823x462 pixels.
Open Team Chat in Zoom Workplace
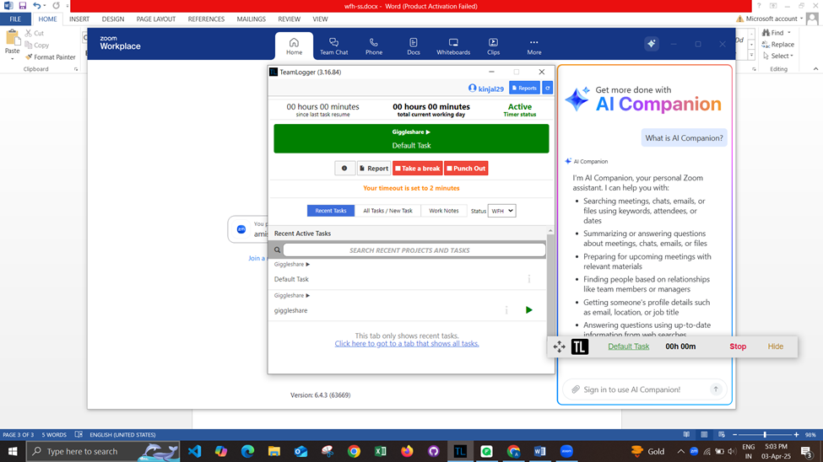coord(333,46)
